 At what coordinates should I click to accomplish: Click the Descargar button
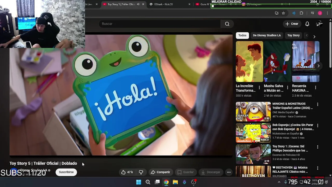211,172
